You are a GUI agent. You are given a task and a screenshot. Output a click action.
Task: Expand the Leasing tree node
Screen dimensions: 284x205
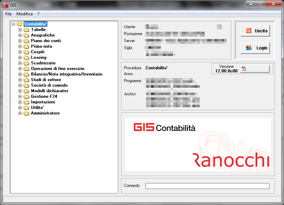[x=20, y=57]
